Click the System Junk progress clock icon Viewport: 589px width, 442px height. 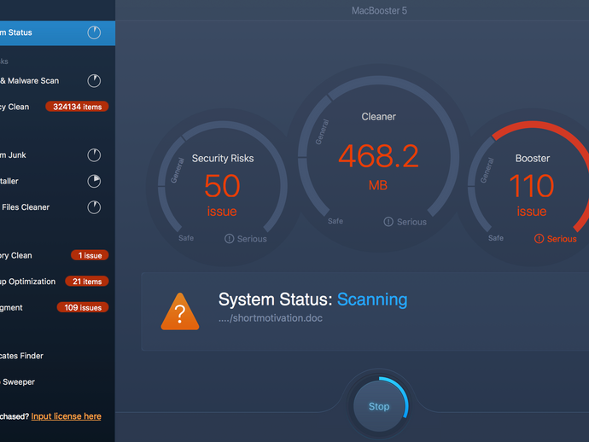point(94,155)
